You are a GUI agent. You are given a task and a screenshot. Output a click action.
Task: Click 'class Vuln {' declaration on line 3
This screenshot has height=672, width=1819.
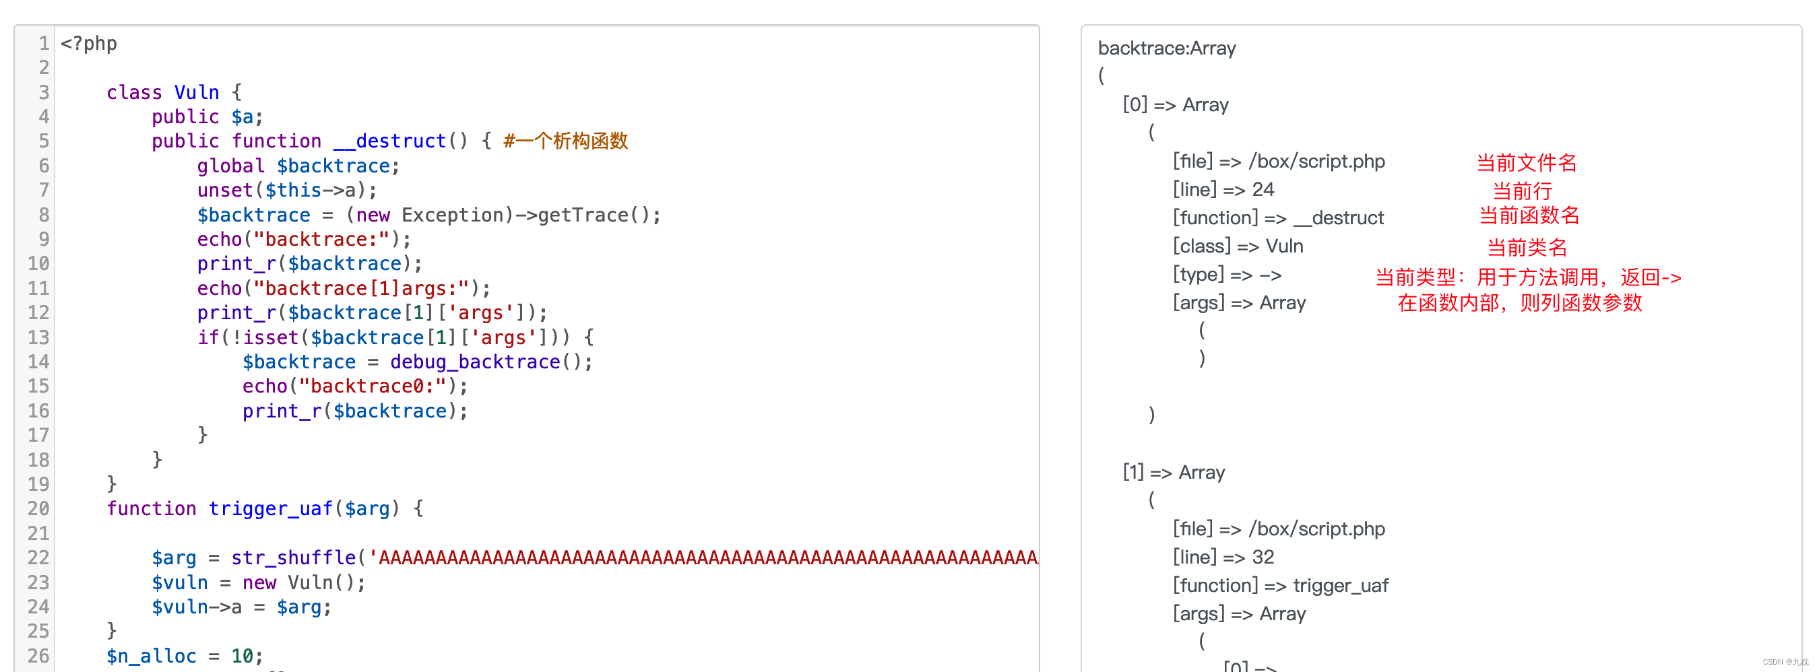[174, 92]
